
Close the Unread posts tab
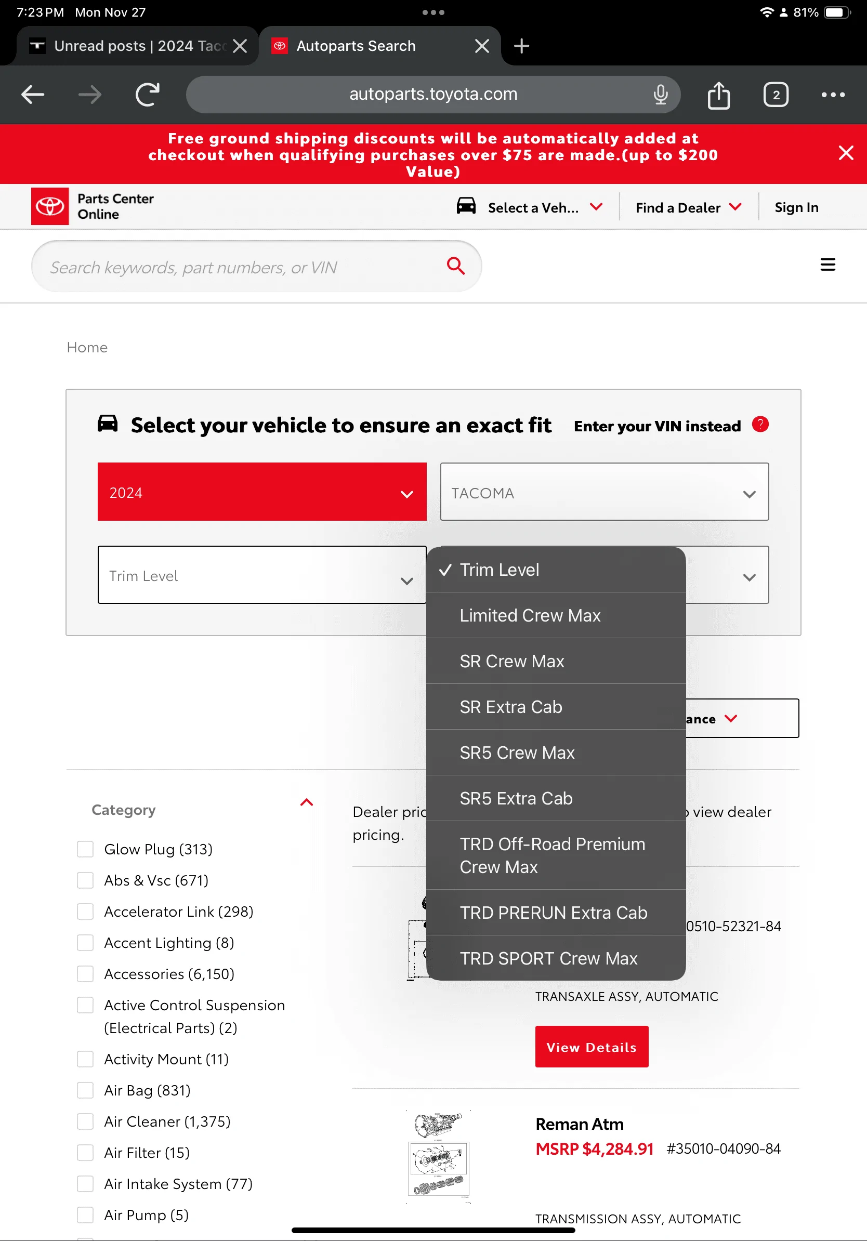tap(240, 46)
